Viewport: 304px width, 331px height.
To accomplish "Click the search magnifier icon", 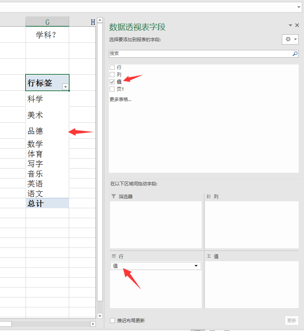I will pos(295,54).
